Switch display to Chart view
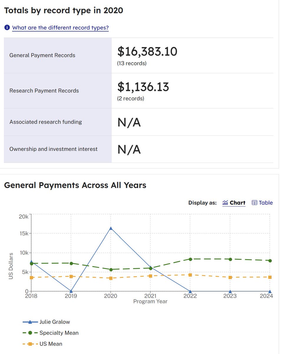287x354 pixels. [234, 203]
